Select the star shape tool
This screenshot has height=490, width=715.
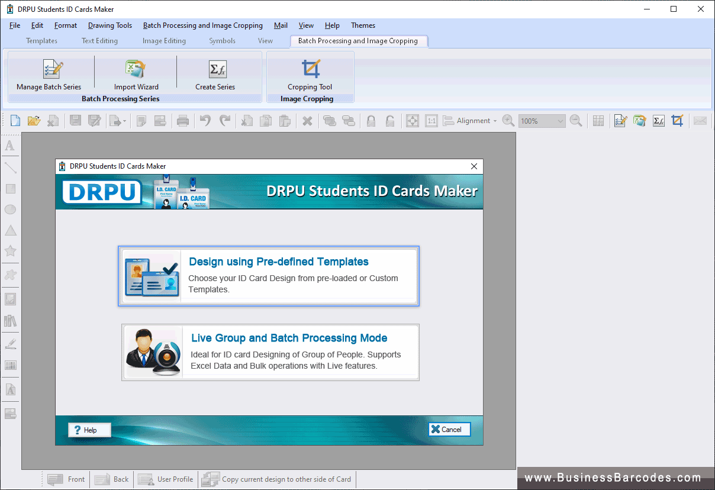(10, 251)
